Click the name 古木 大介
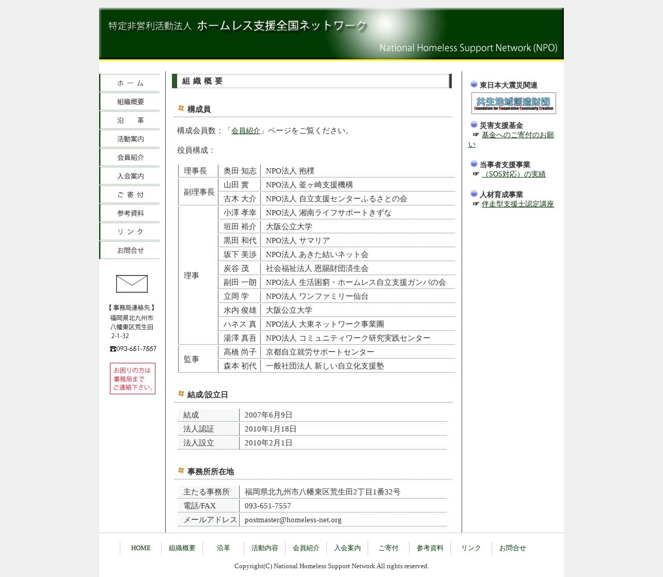 point(240,199)
